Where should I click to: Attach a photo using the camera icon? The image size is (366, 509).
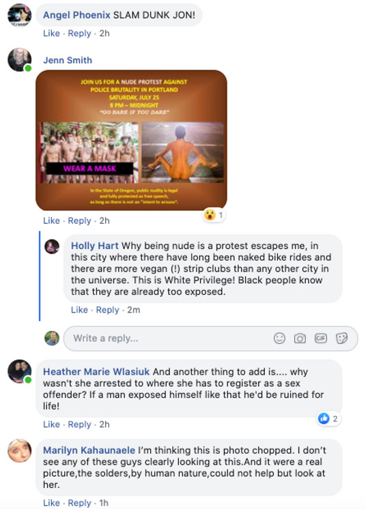tap(300, 338)
